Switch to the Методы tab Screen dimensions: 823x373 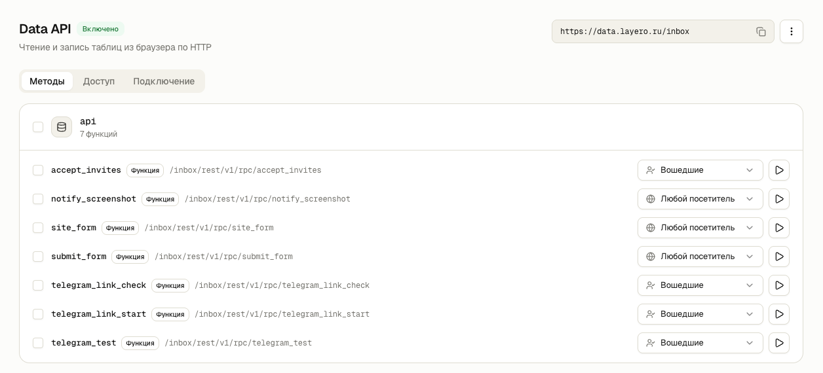(47, 81)
